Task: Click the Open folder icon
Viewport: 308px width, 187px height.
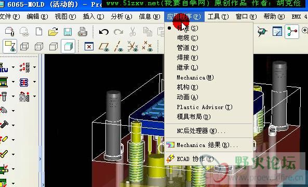Action: click(53, 32)
